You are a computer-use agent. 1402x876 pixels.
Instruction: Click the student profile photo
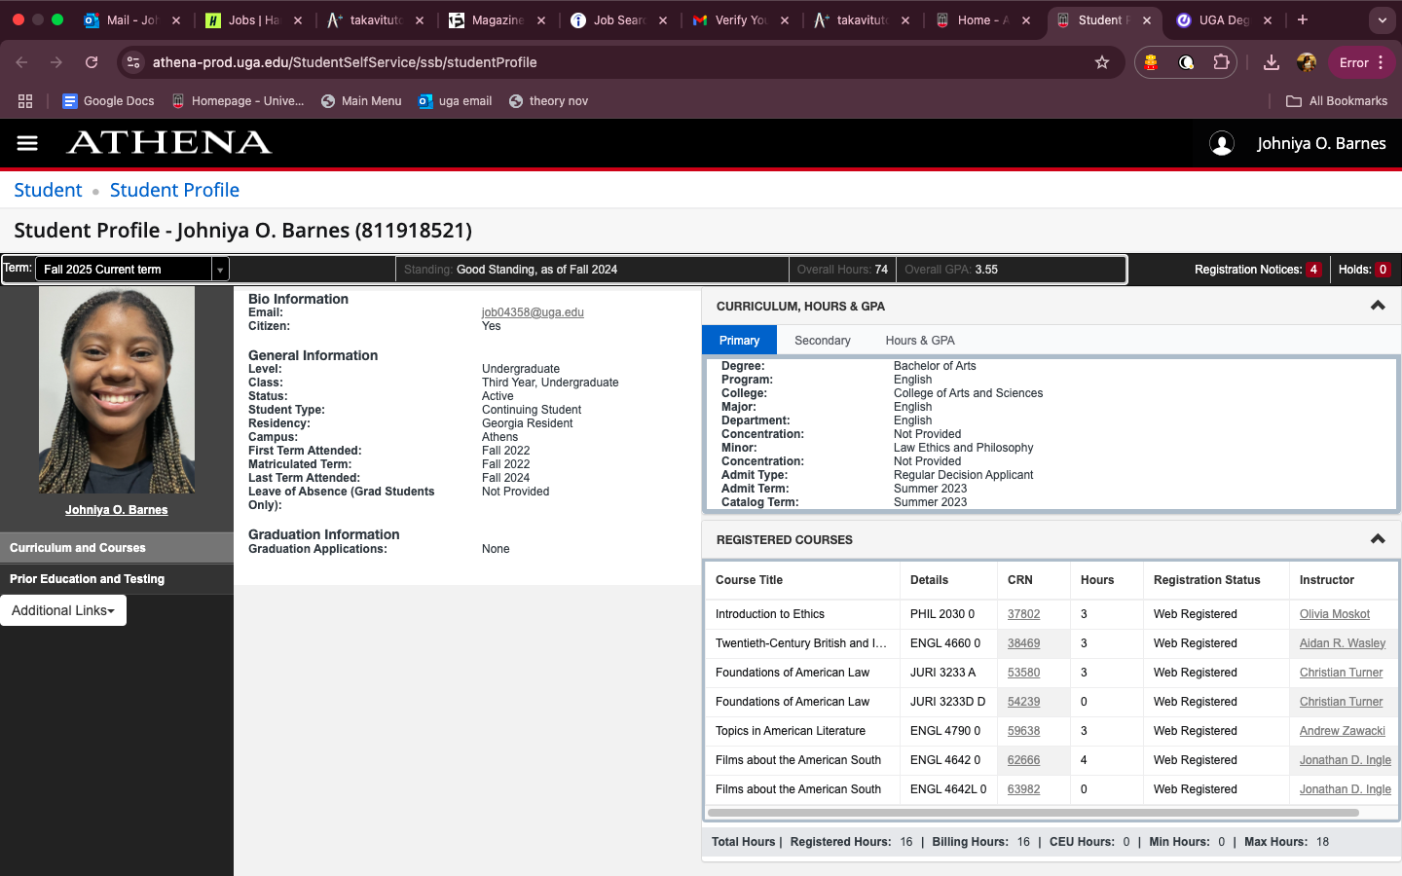[x=117, y=389]
